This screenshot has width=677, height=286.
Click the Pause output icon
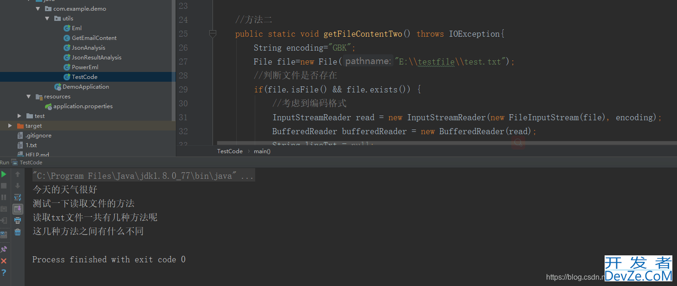click(4, 197)
